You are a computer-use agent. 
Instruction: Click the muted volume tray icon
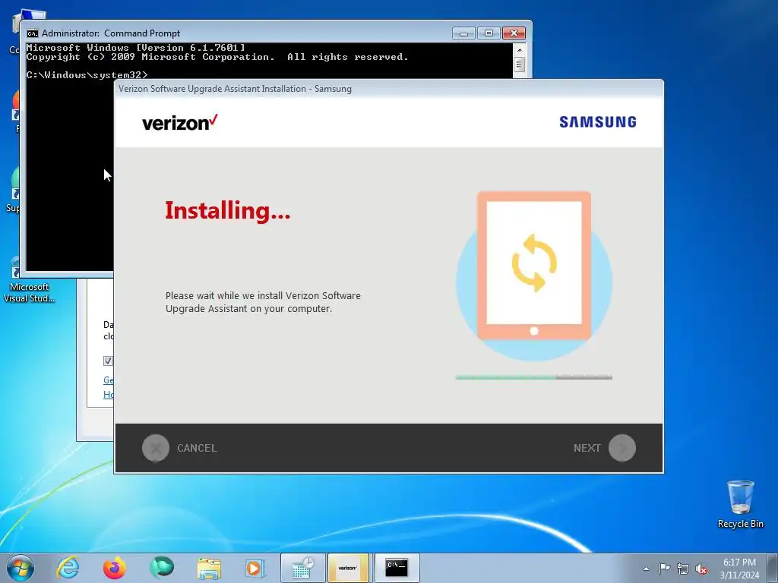701,569
